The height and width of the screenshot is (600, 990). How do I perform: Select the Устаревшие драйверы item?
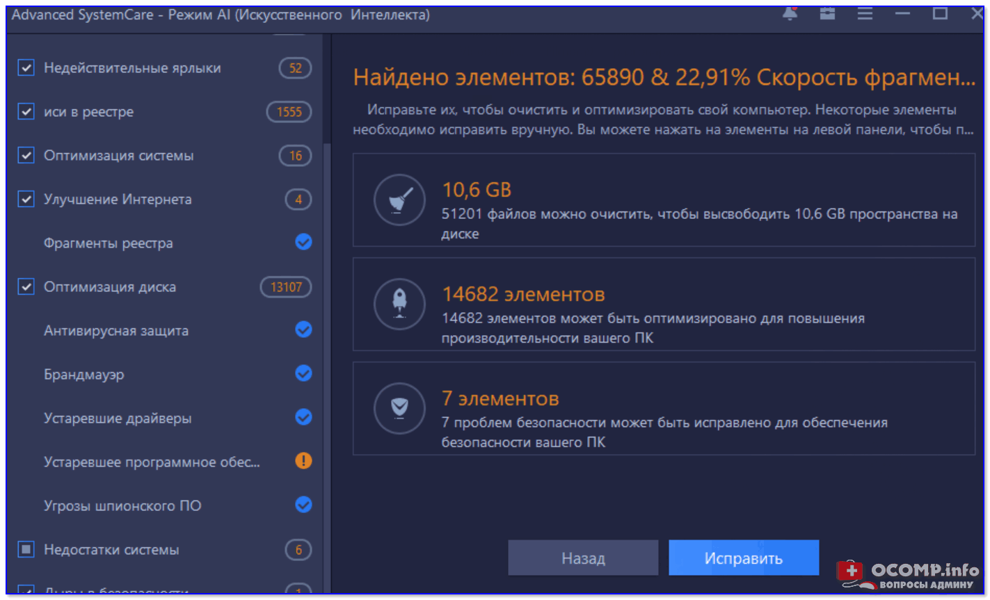click(x=118, y=419)
